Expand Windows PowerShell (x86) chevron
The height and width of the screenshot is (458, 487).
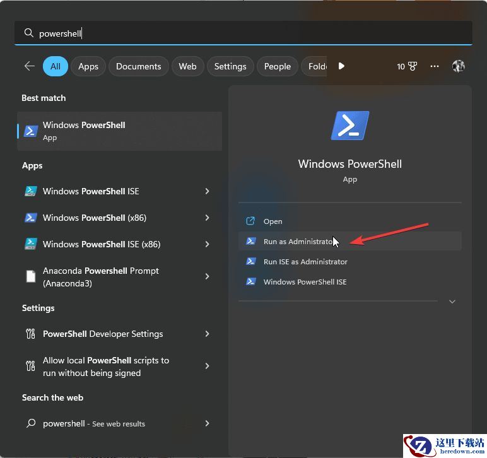point(207,218)
